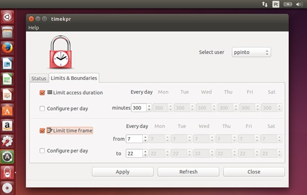
Task: Open the network indicator in top panel
Action: point(265,4)
